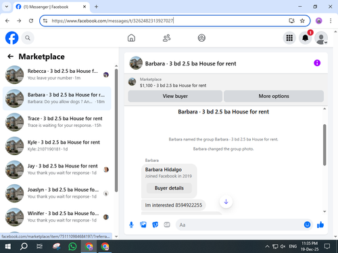Click the browser back button
Screen dimensions: 338x253
pos(7,21)
